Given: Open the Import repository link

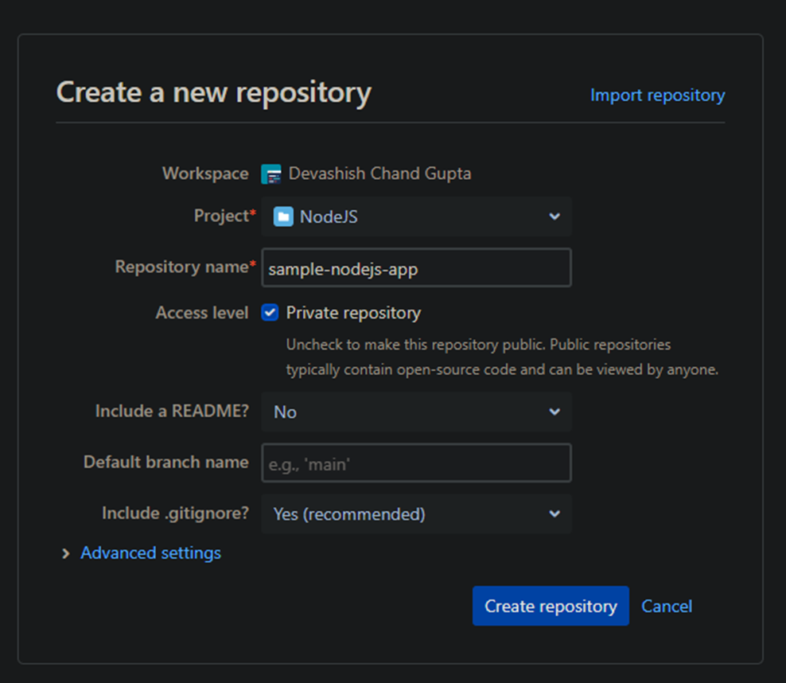Looking at the screenshot, I should pyautogui.click(x=657, y=96).
